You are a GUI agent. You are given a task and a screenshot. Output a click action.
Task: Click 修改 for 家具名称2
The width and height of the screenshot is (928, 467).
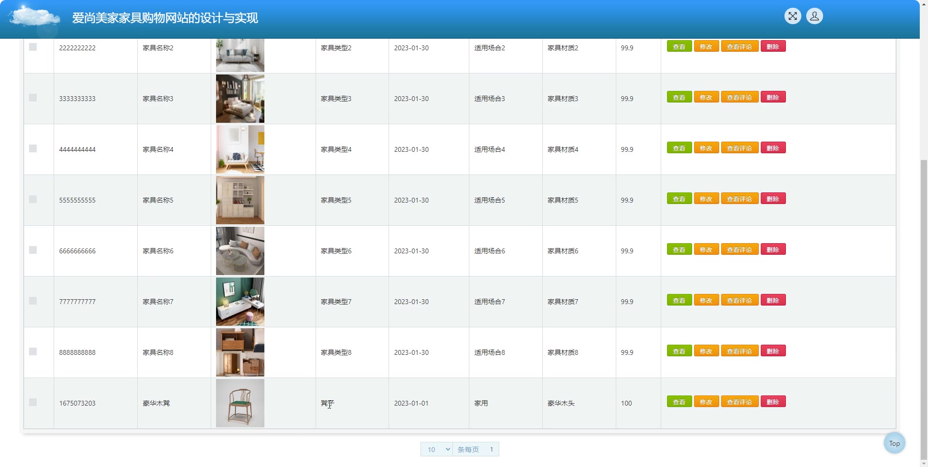[706, 46]
